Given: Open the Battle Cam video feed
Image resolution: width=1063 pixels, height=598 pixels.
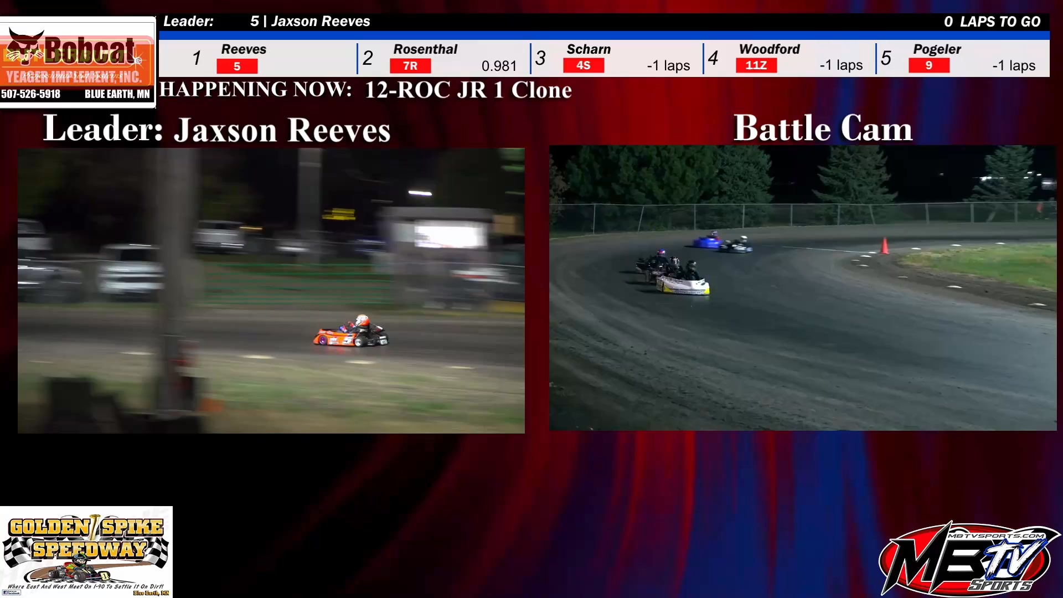Looking at the screenshot, I should click(x=803, y=288).
